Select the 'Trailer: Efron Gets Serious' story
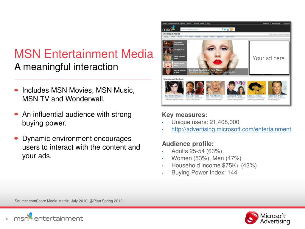 click(x=175, y=58)
